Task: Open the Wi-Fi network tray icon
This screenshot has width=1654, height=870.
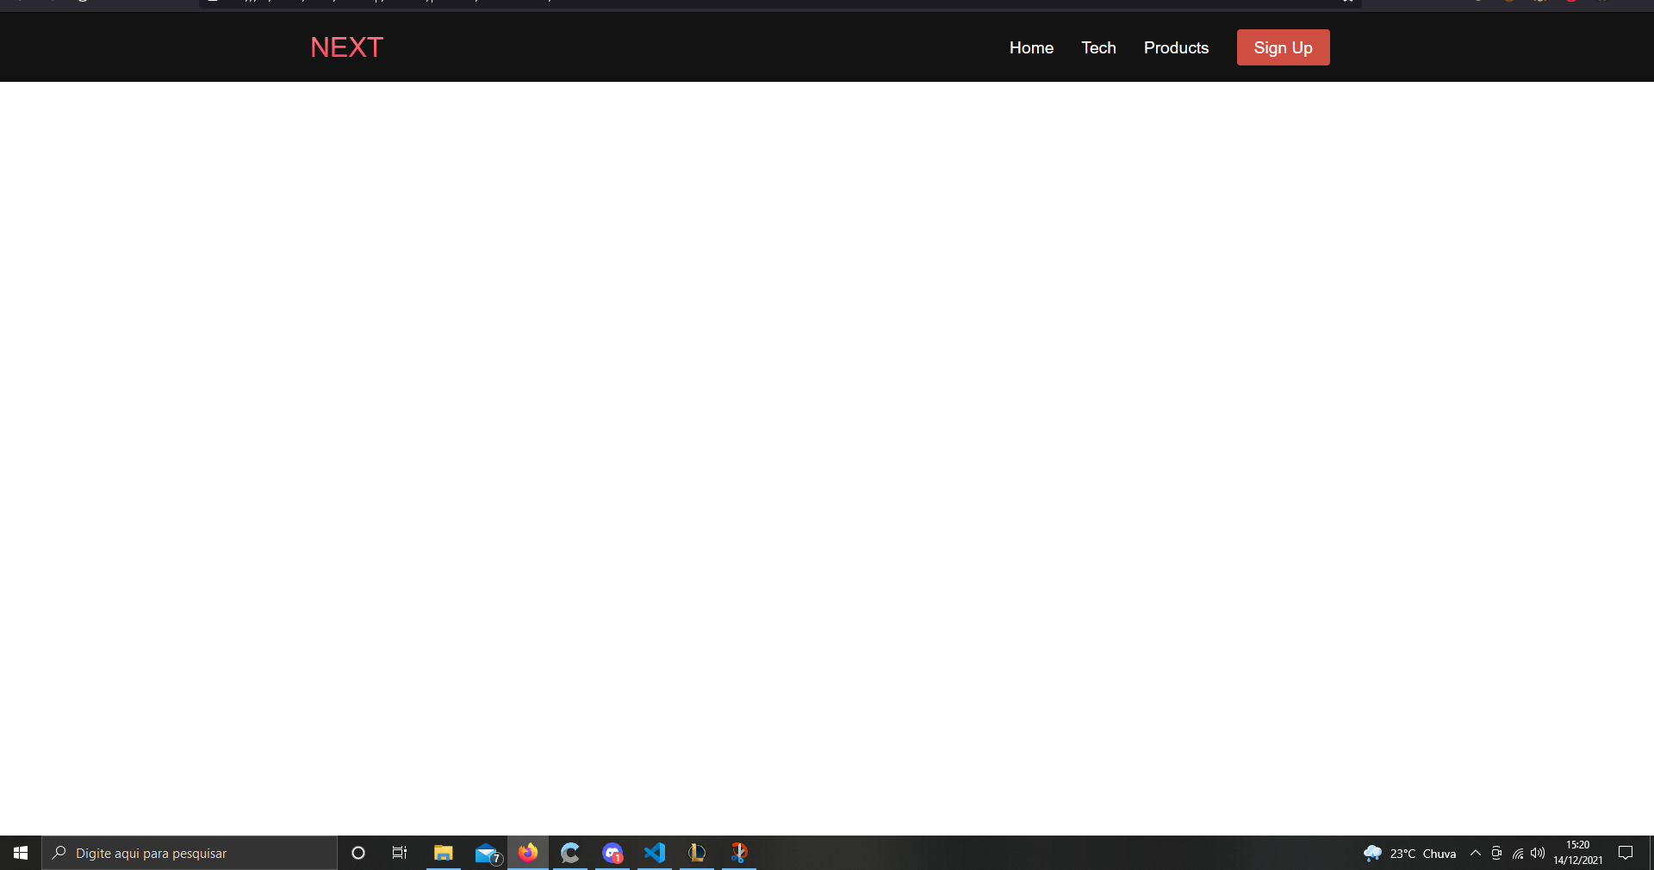Action: (x=1518, y=853)
